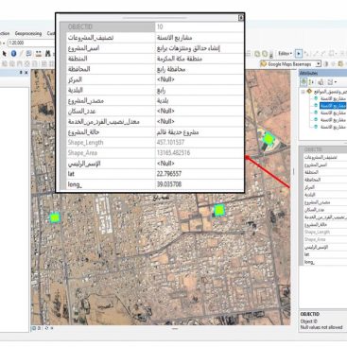The image size is (347, 347).
Task: Select the Edit tool beside Editor menu
Action: (299, 53)
